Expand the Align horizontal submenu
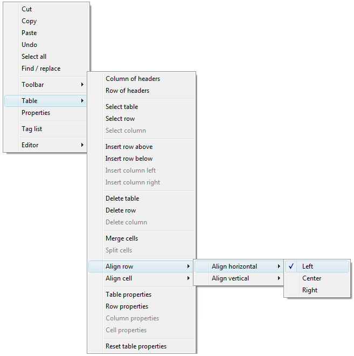This screenshot has height=356, width=354. click(239, 266)
